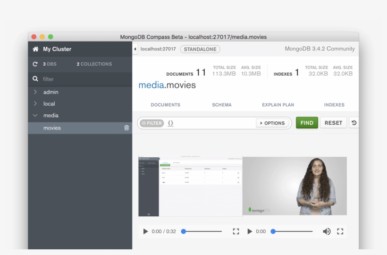Click the documents avg size 10.3MB
Image resolution: width=387 pixels, height=255 pixels.
(251, 74)
